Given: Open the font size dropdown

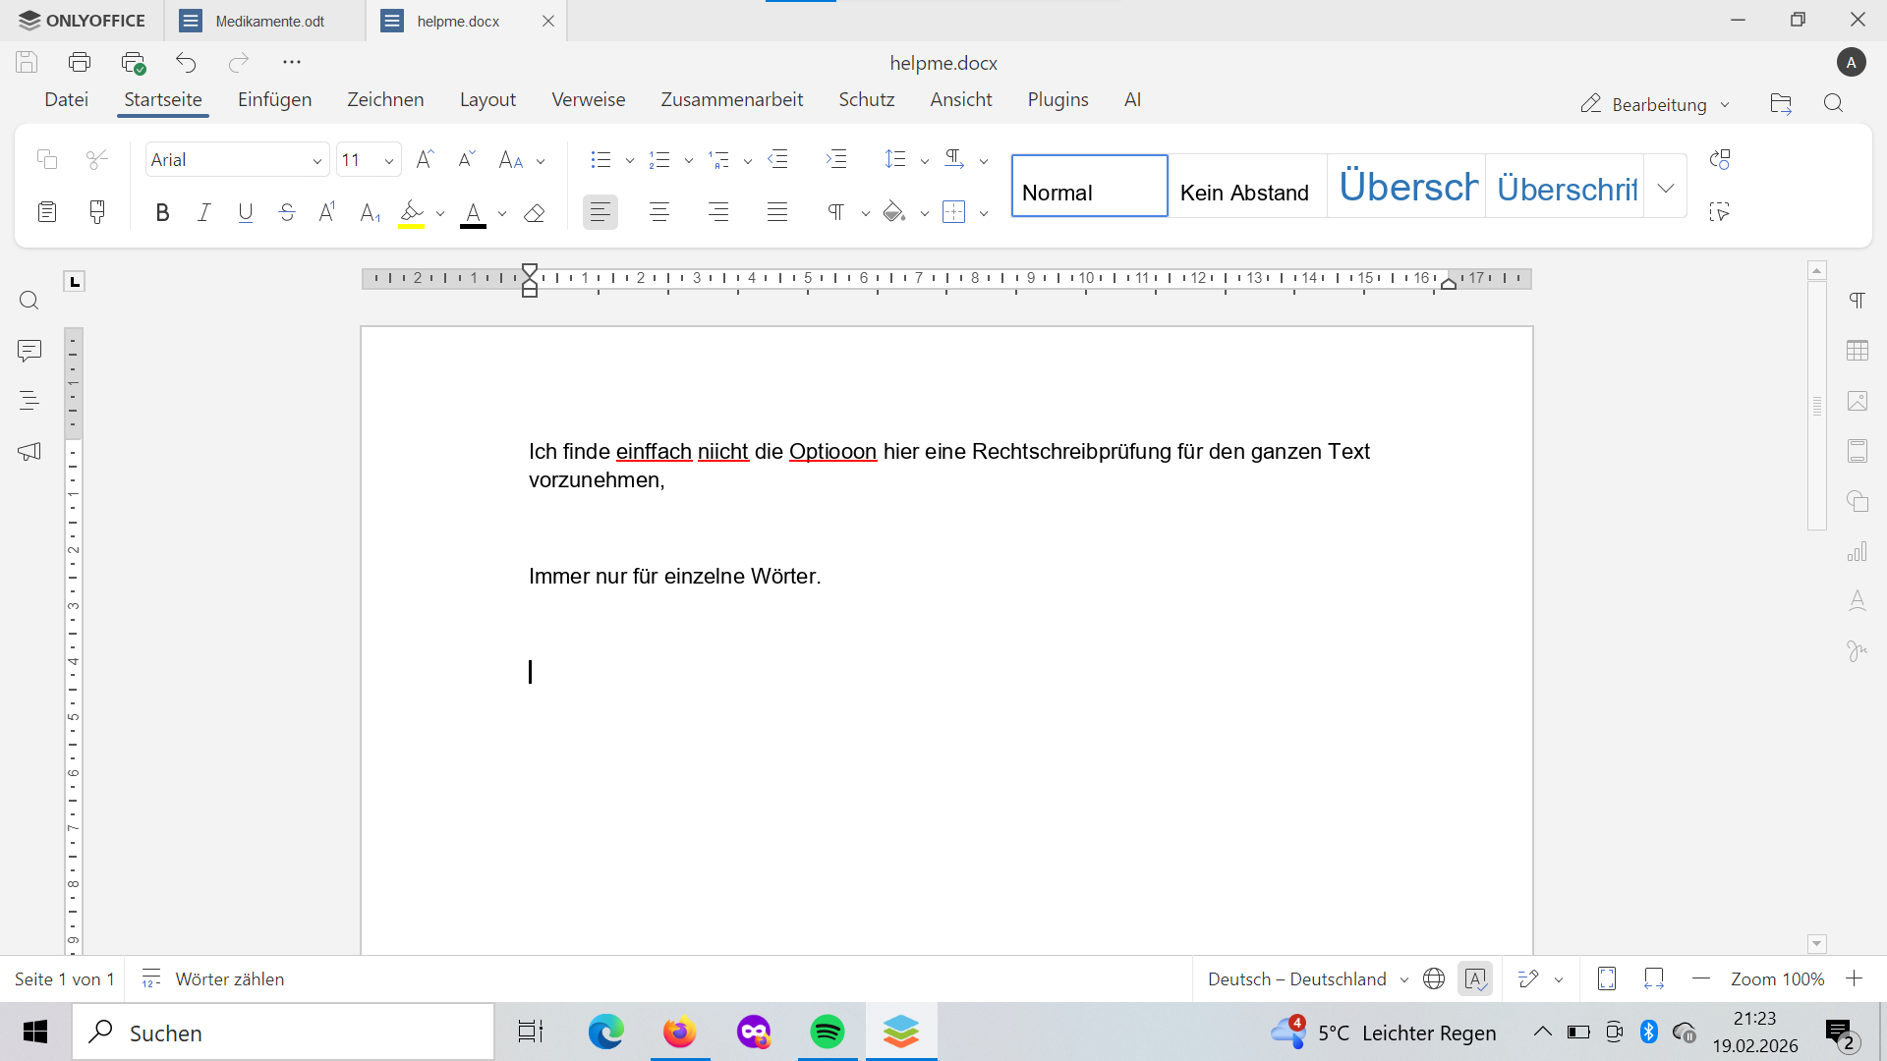Looking at the screenshot, I should [x=389, y=159].
